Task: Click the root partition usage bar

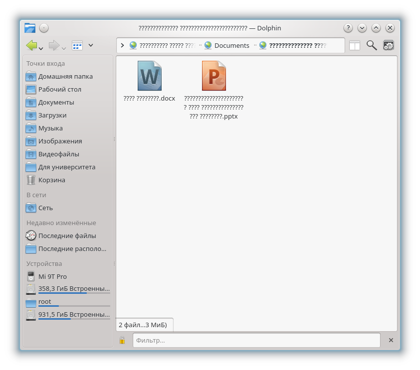Action: pos(74,306)
